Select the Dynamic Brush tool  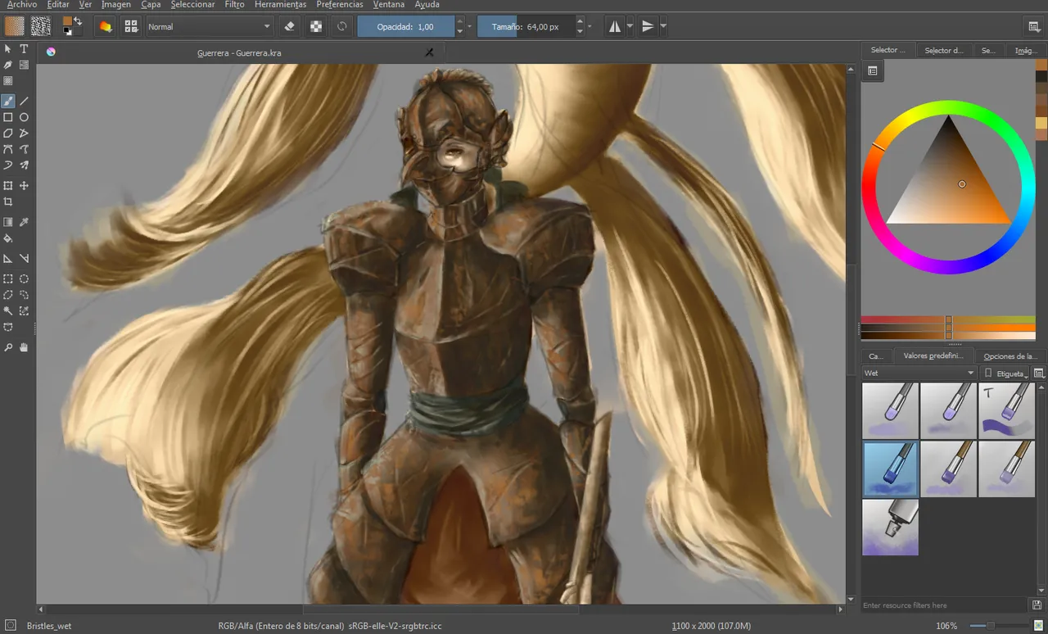coord(8,165)
